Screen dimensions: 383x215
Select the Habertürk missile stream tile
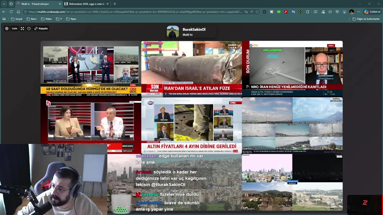point(191,69)
